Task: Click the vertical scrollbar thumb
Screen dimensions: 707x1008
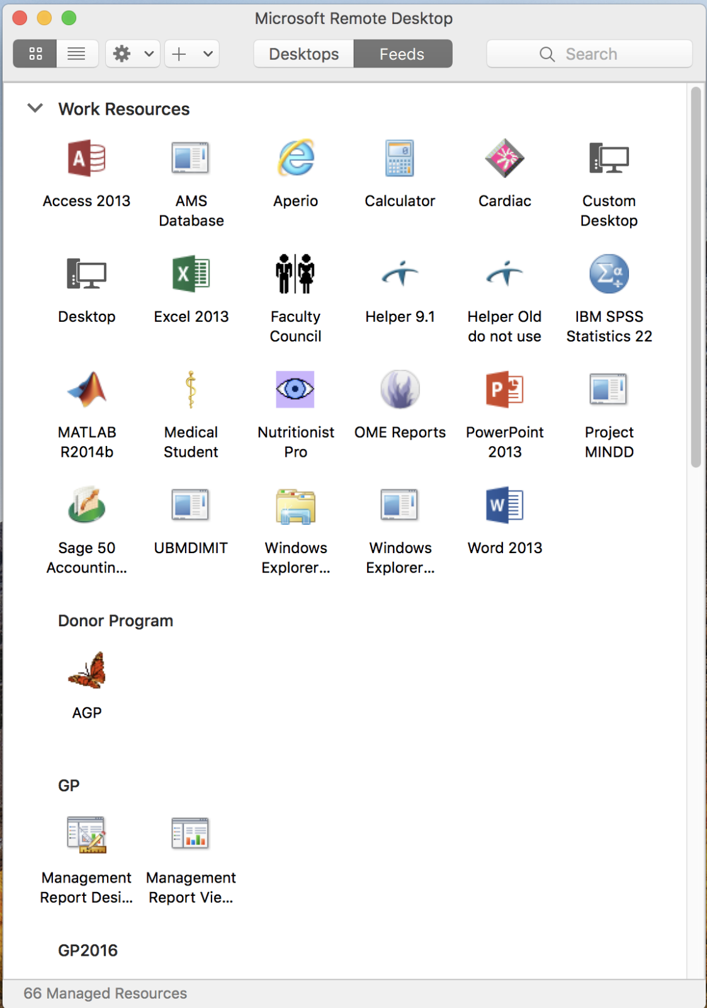Action: click(696, 277)
